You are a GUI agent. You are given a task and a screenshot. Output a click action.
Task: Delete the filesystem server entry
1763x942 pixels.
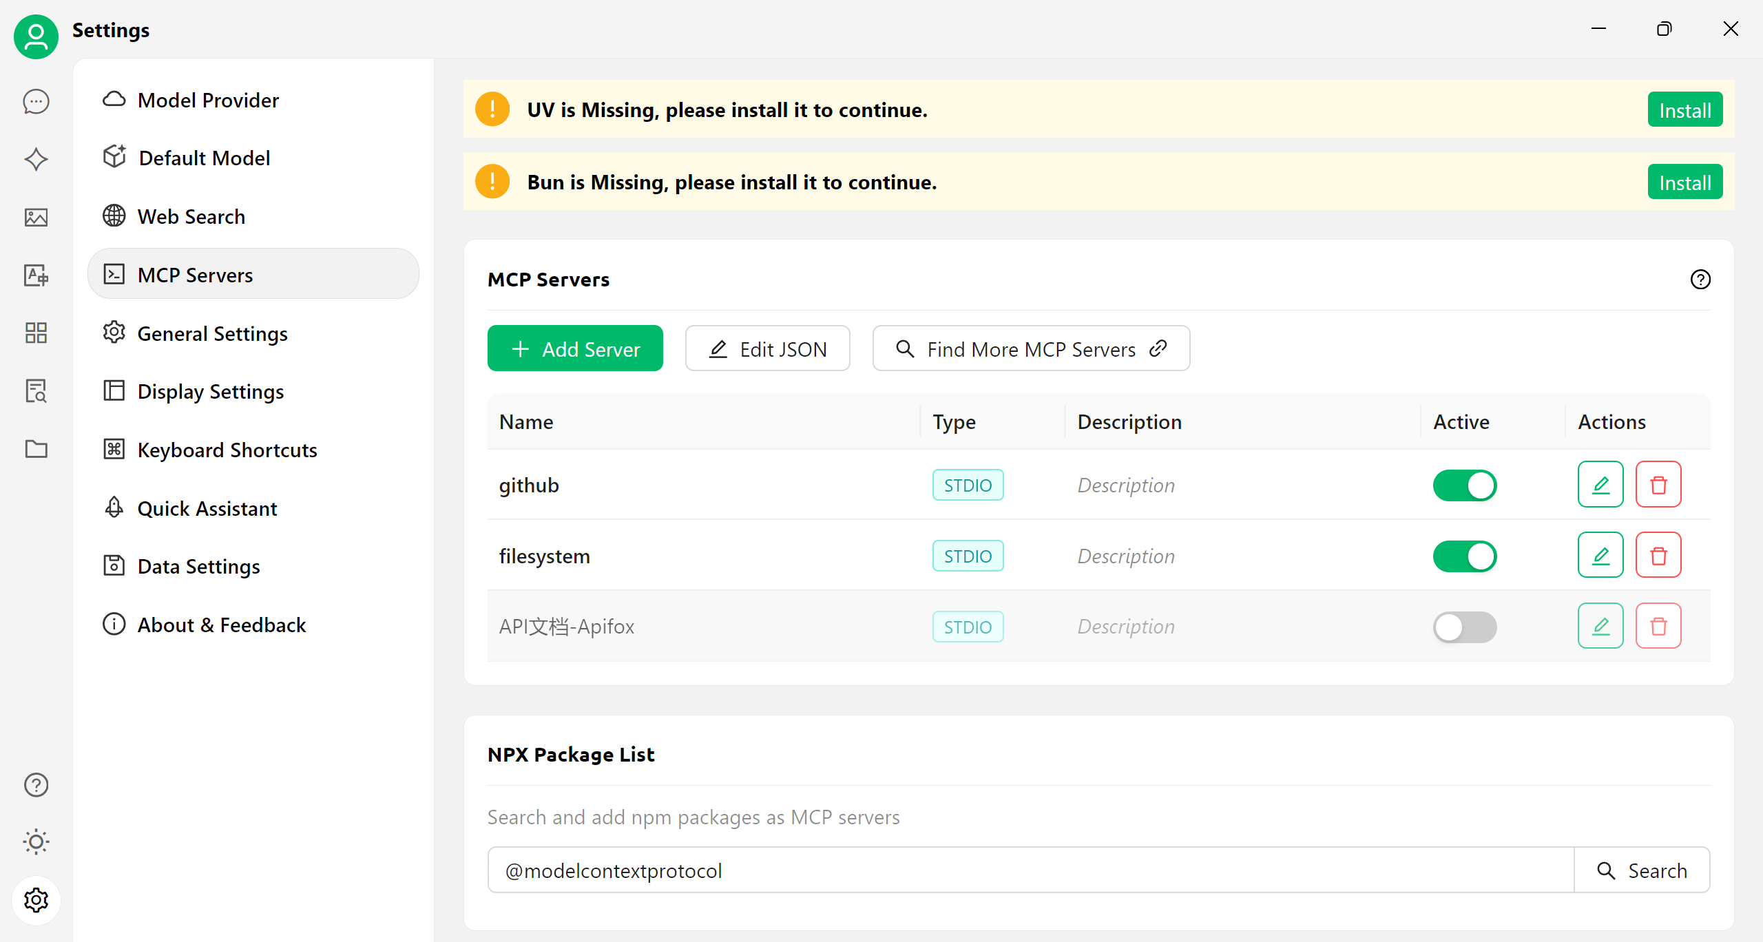tap(1658, 556)
